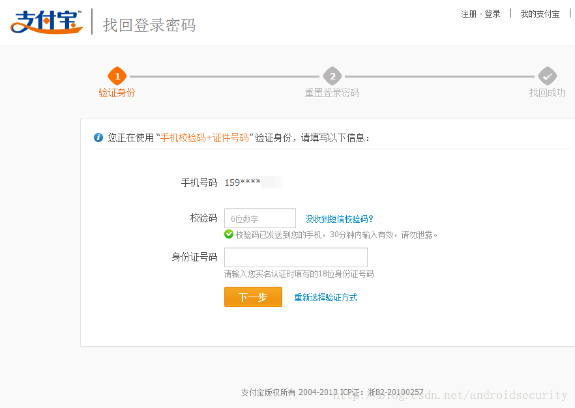This screenshot has width=575, height=408.
Task: Click 重新选择验证方式 link
Action: tap(326, 297)
